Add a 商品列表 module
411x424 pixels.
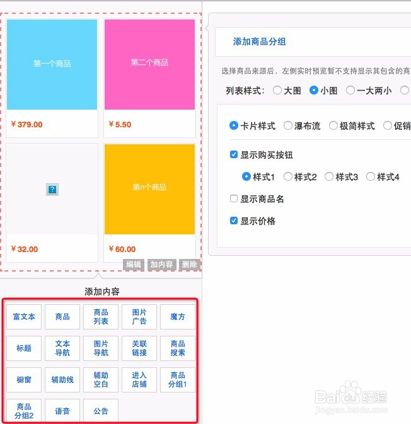[101, 317]
